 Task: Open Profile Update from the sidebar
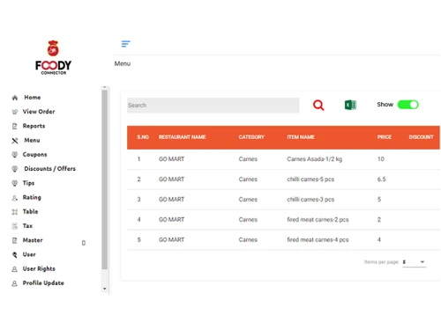(x=43, y=283)
